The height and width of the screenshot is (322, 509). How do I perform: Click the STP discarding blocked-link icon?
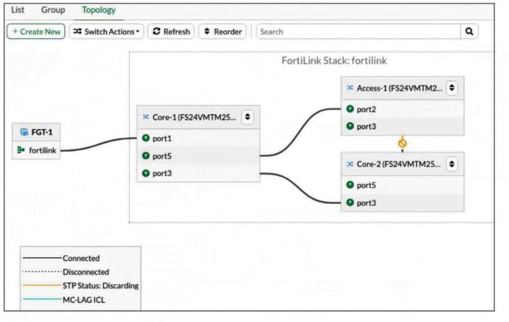402,143
